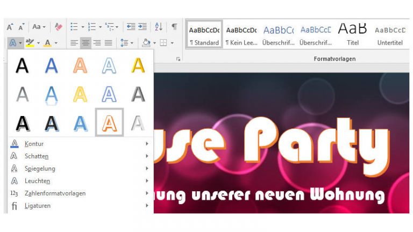The width and height of the screenshot is (413, 232).
Task: Open the Change Case dropdown
Action: 39,26
